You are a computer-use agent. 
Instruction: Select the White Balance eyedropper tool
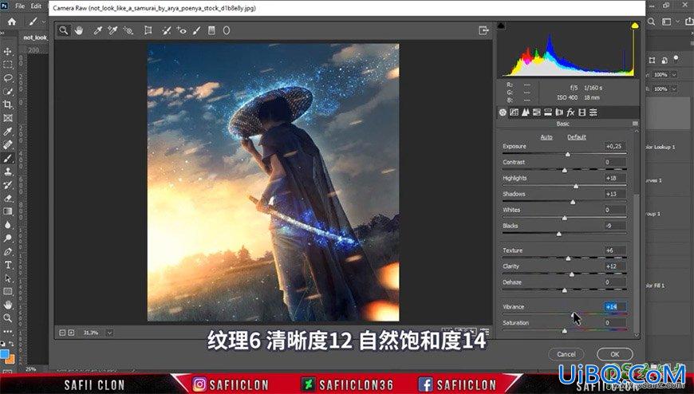[x=98, y=30]
